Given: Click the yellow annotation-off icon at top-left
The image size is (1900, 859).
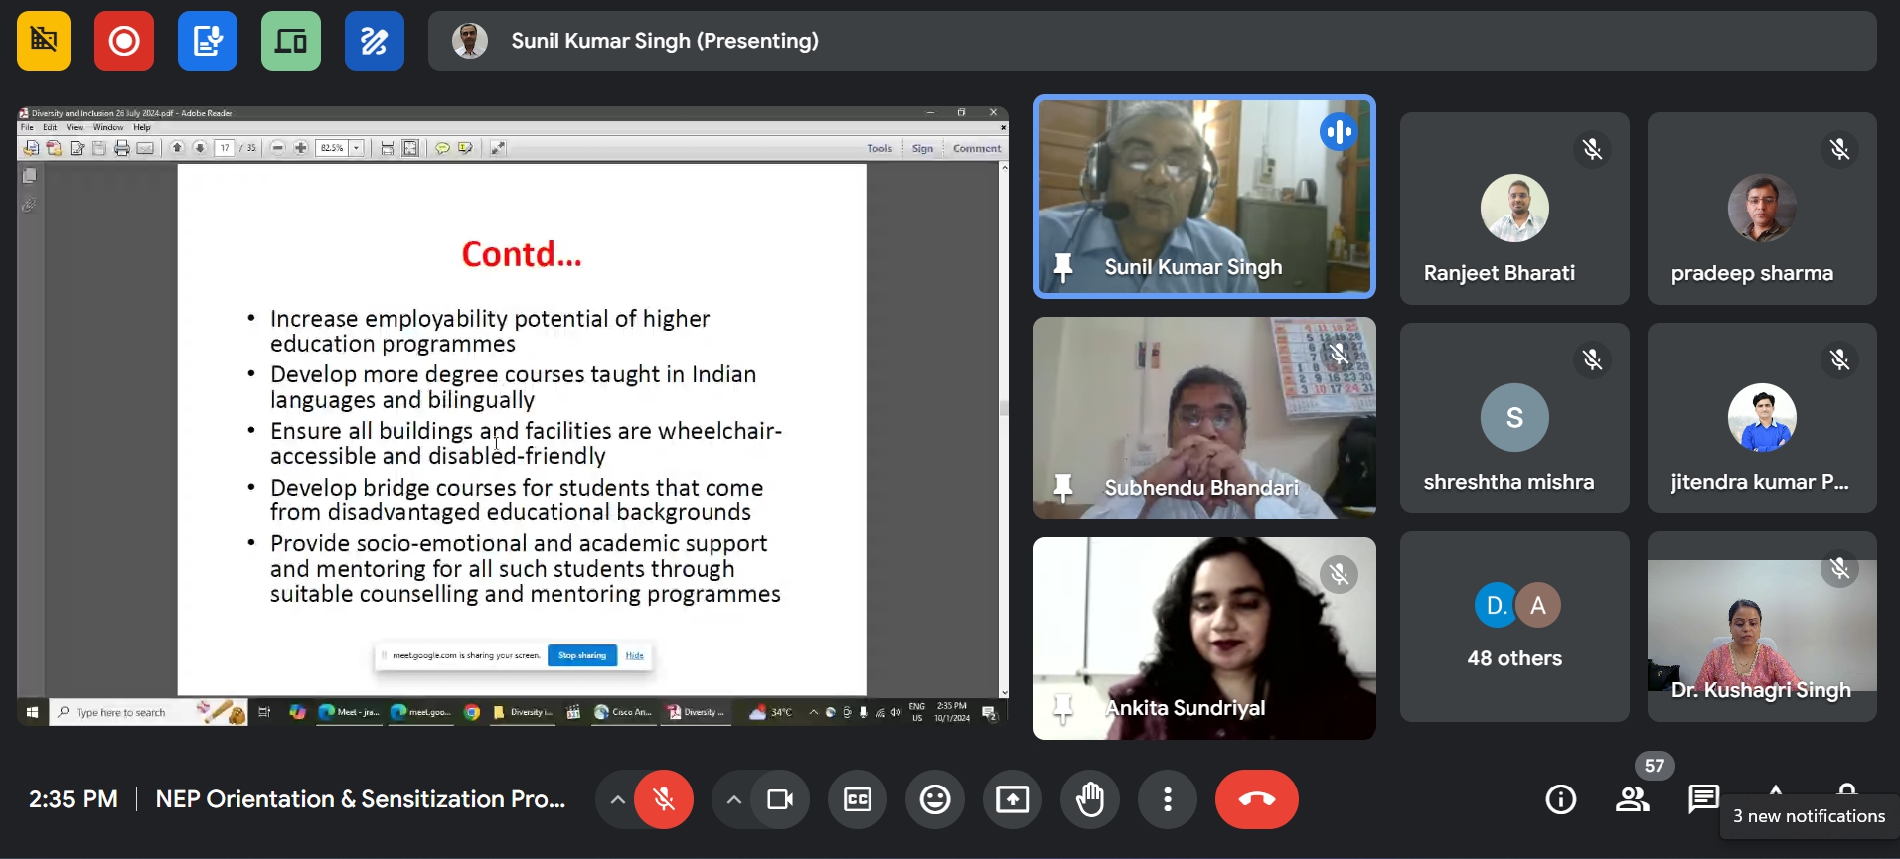Looking at the screenshot, I should tap(44, 41).
